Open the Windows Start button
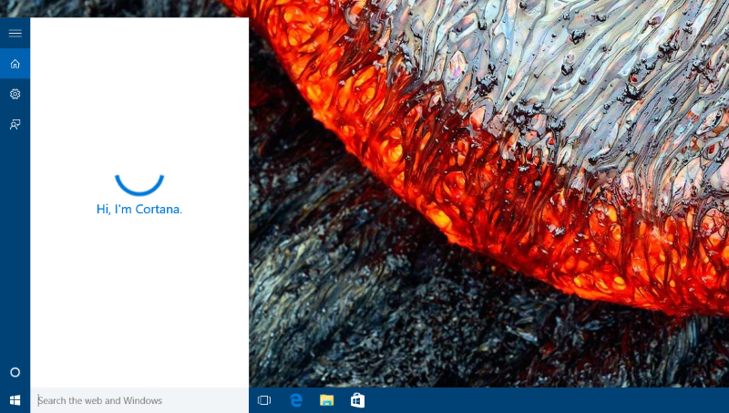This screenshot has height=413, width=729. [x=15, y=400]
